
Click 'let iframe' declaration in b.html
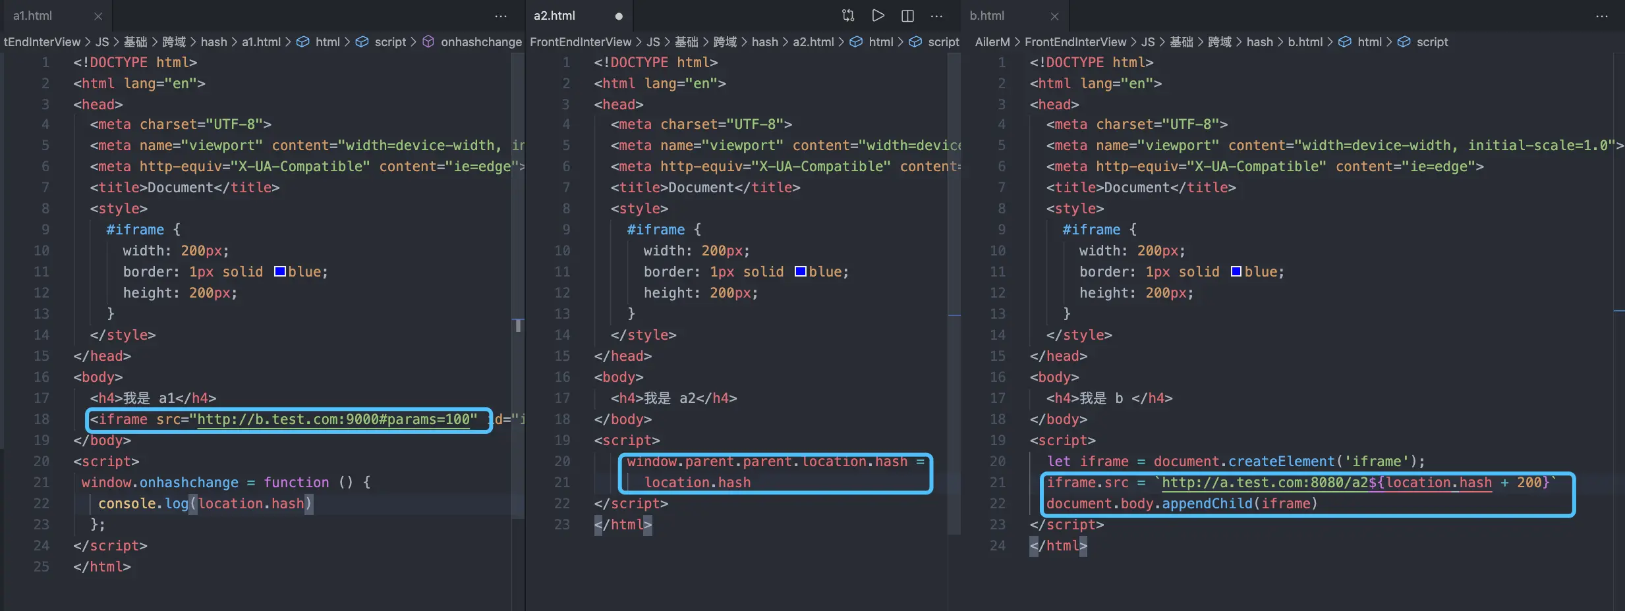tap(1087, 462)
